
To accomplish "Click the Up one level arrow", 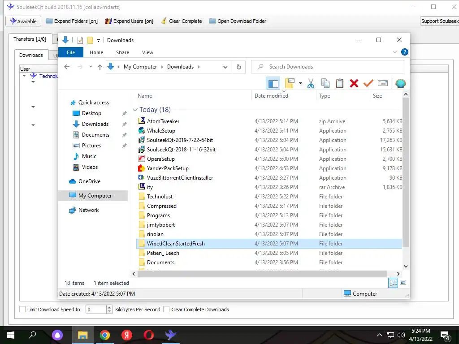I will [100, 67].
